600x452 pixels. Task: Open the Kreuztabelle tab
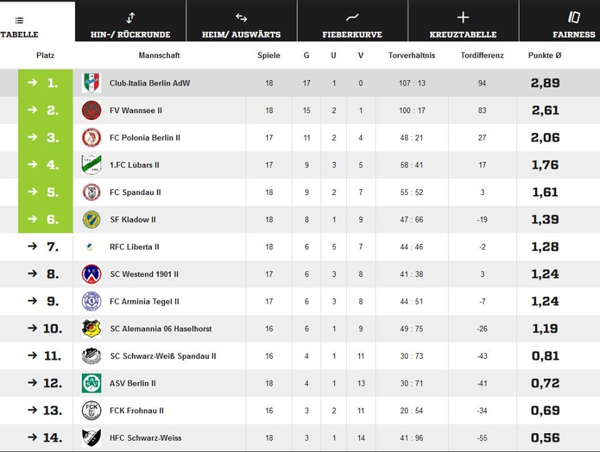[463, 26]
